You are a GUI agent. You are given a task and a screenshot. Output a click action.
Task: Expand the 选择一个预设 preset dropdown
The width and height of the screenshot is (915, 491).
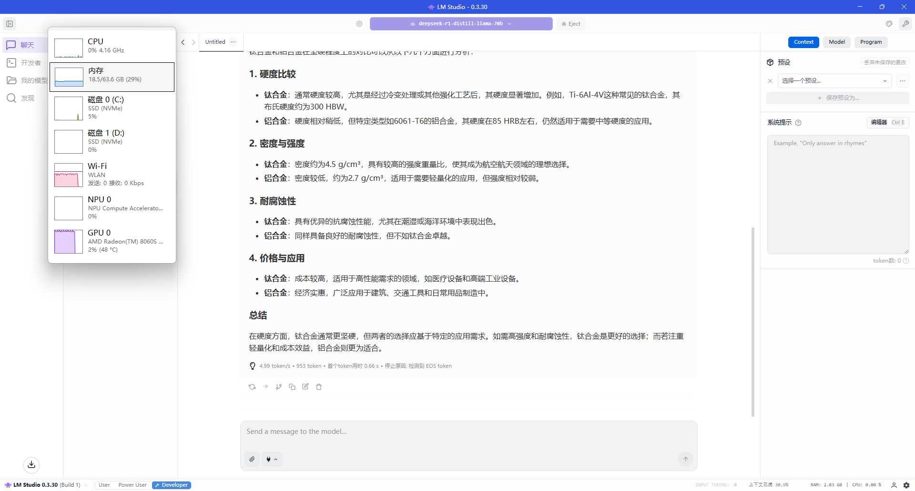(834, 81)
